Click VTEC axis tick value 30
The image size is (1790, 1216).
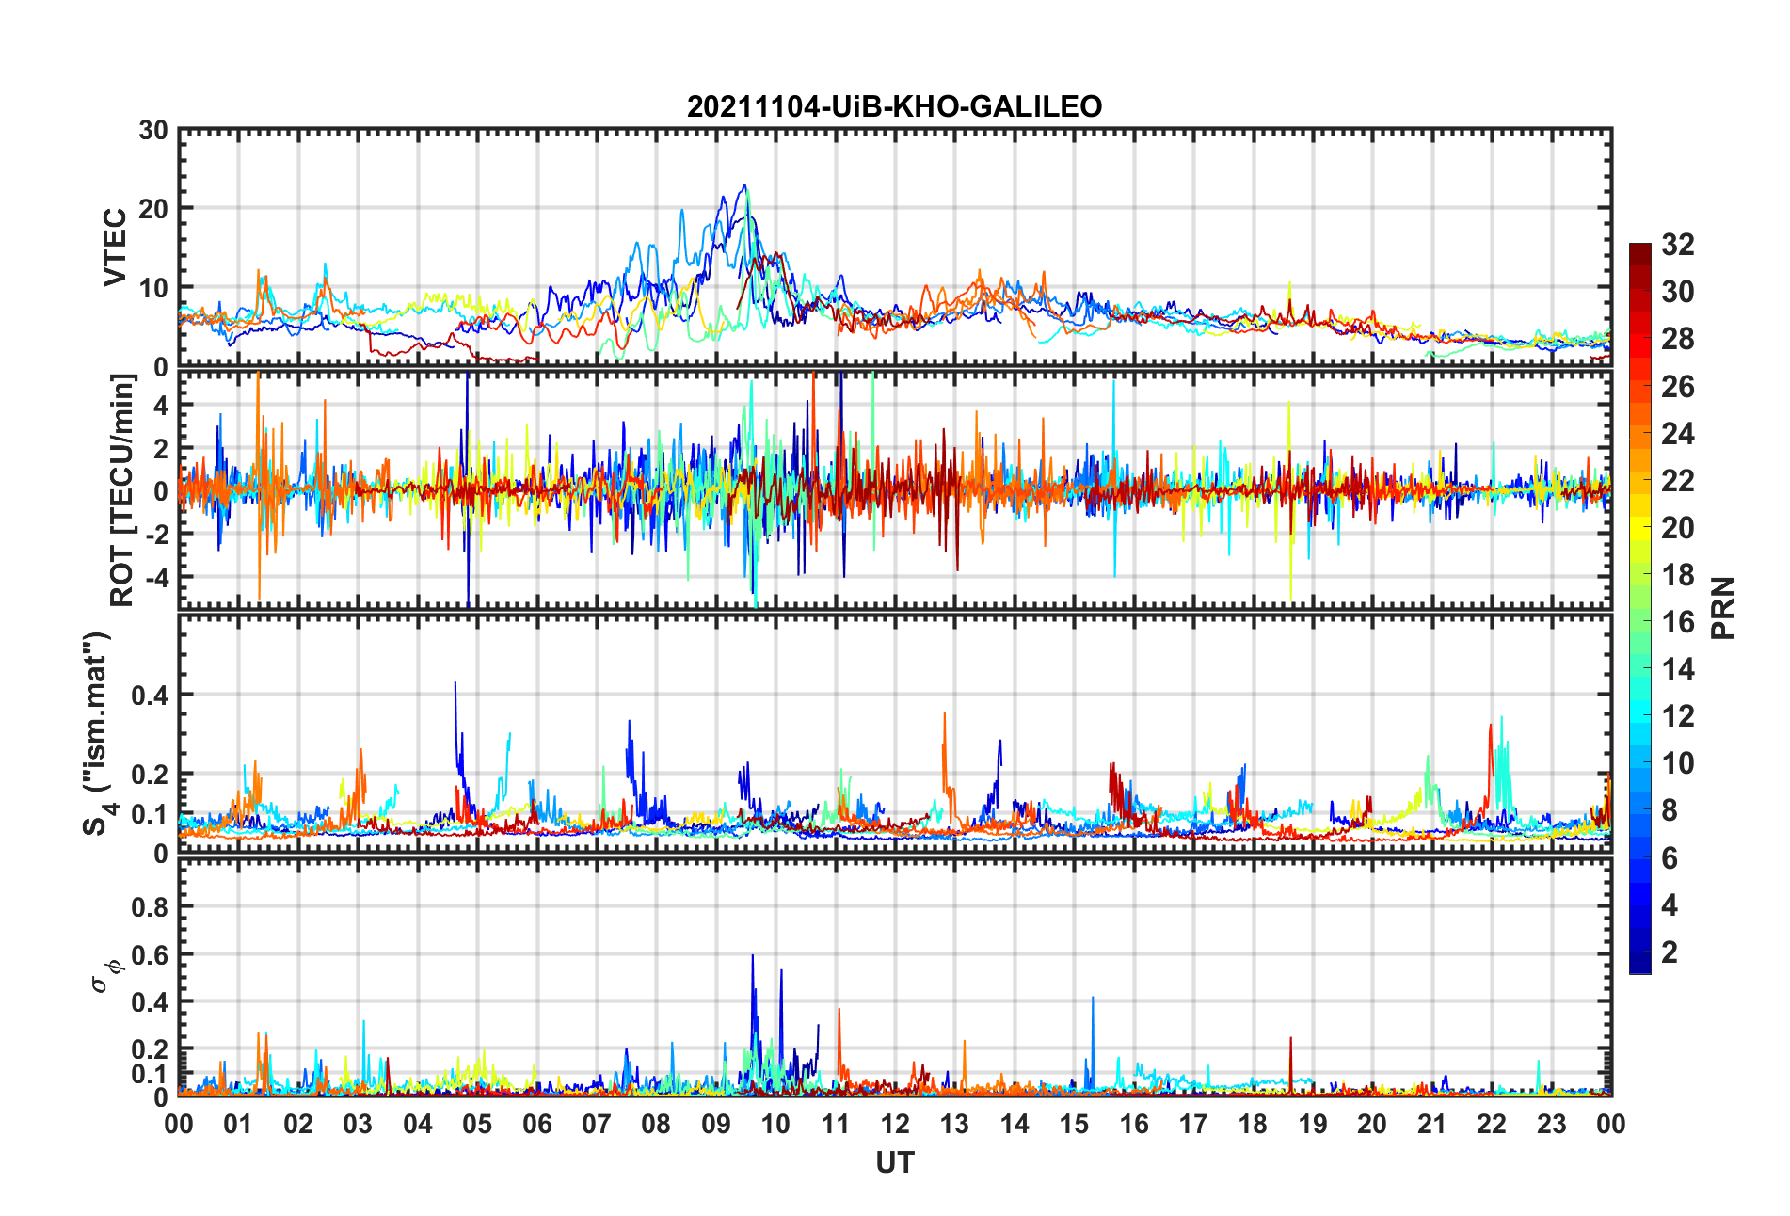[152, 130]
